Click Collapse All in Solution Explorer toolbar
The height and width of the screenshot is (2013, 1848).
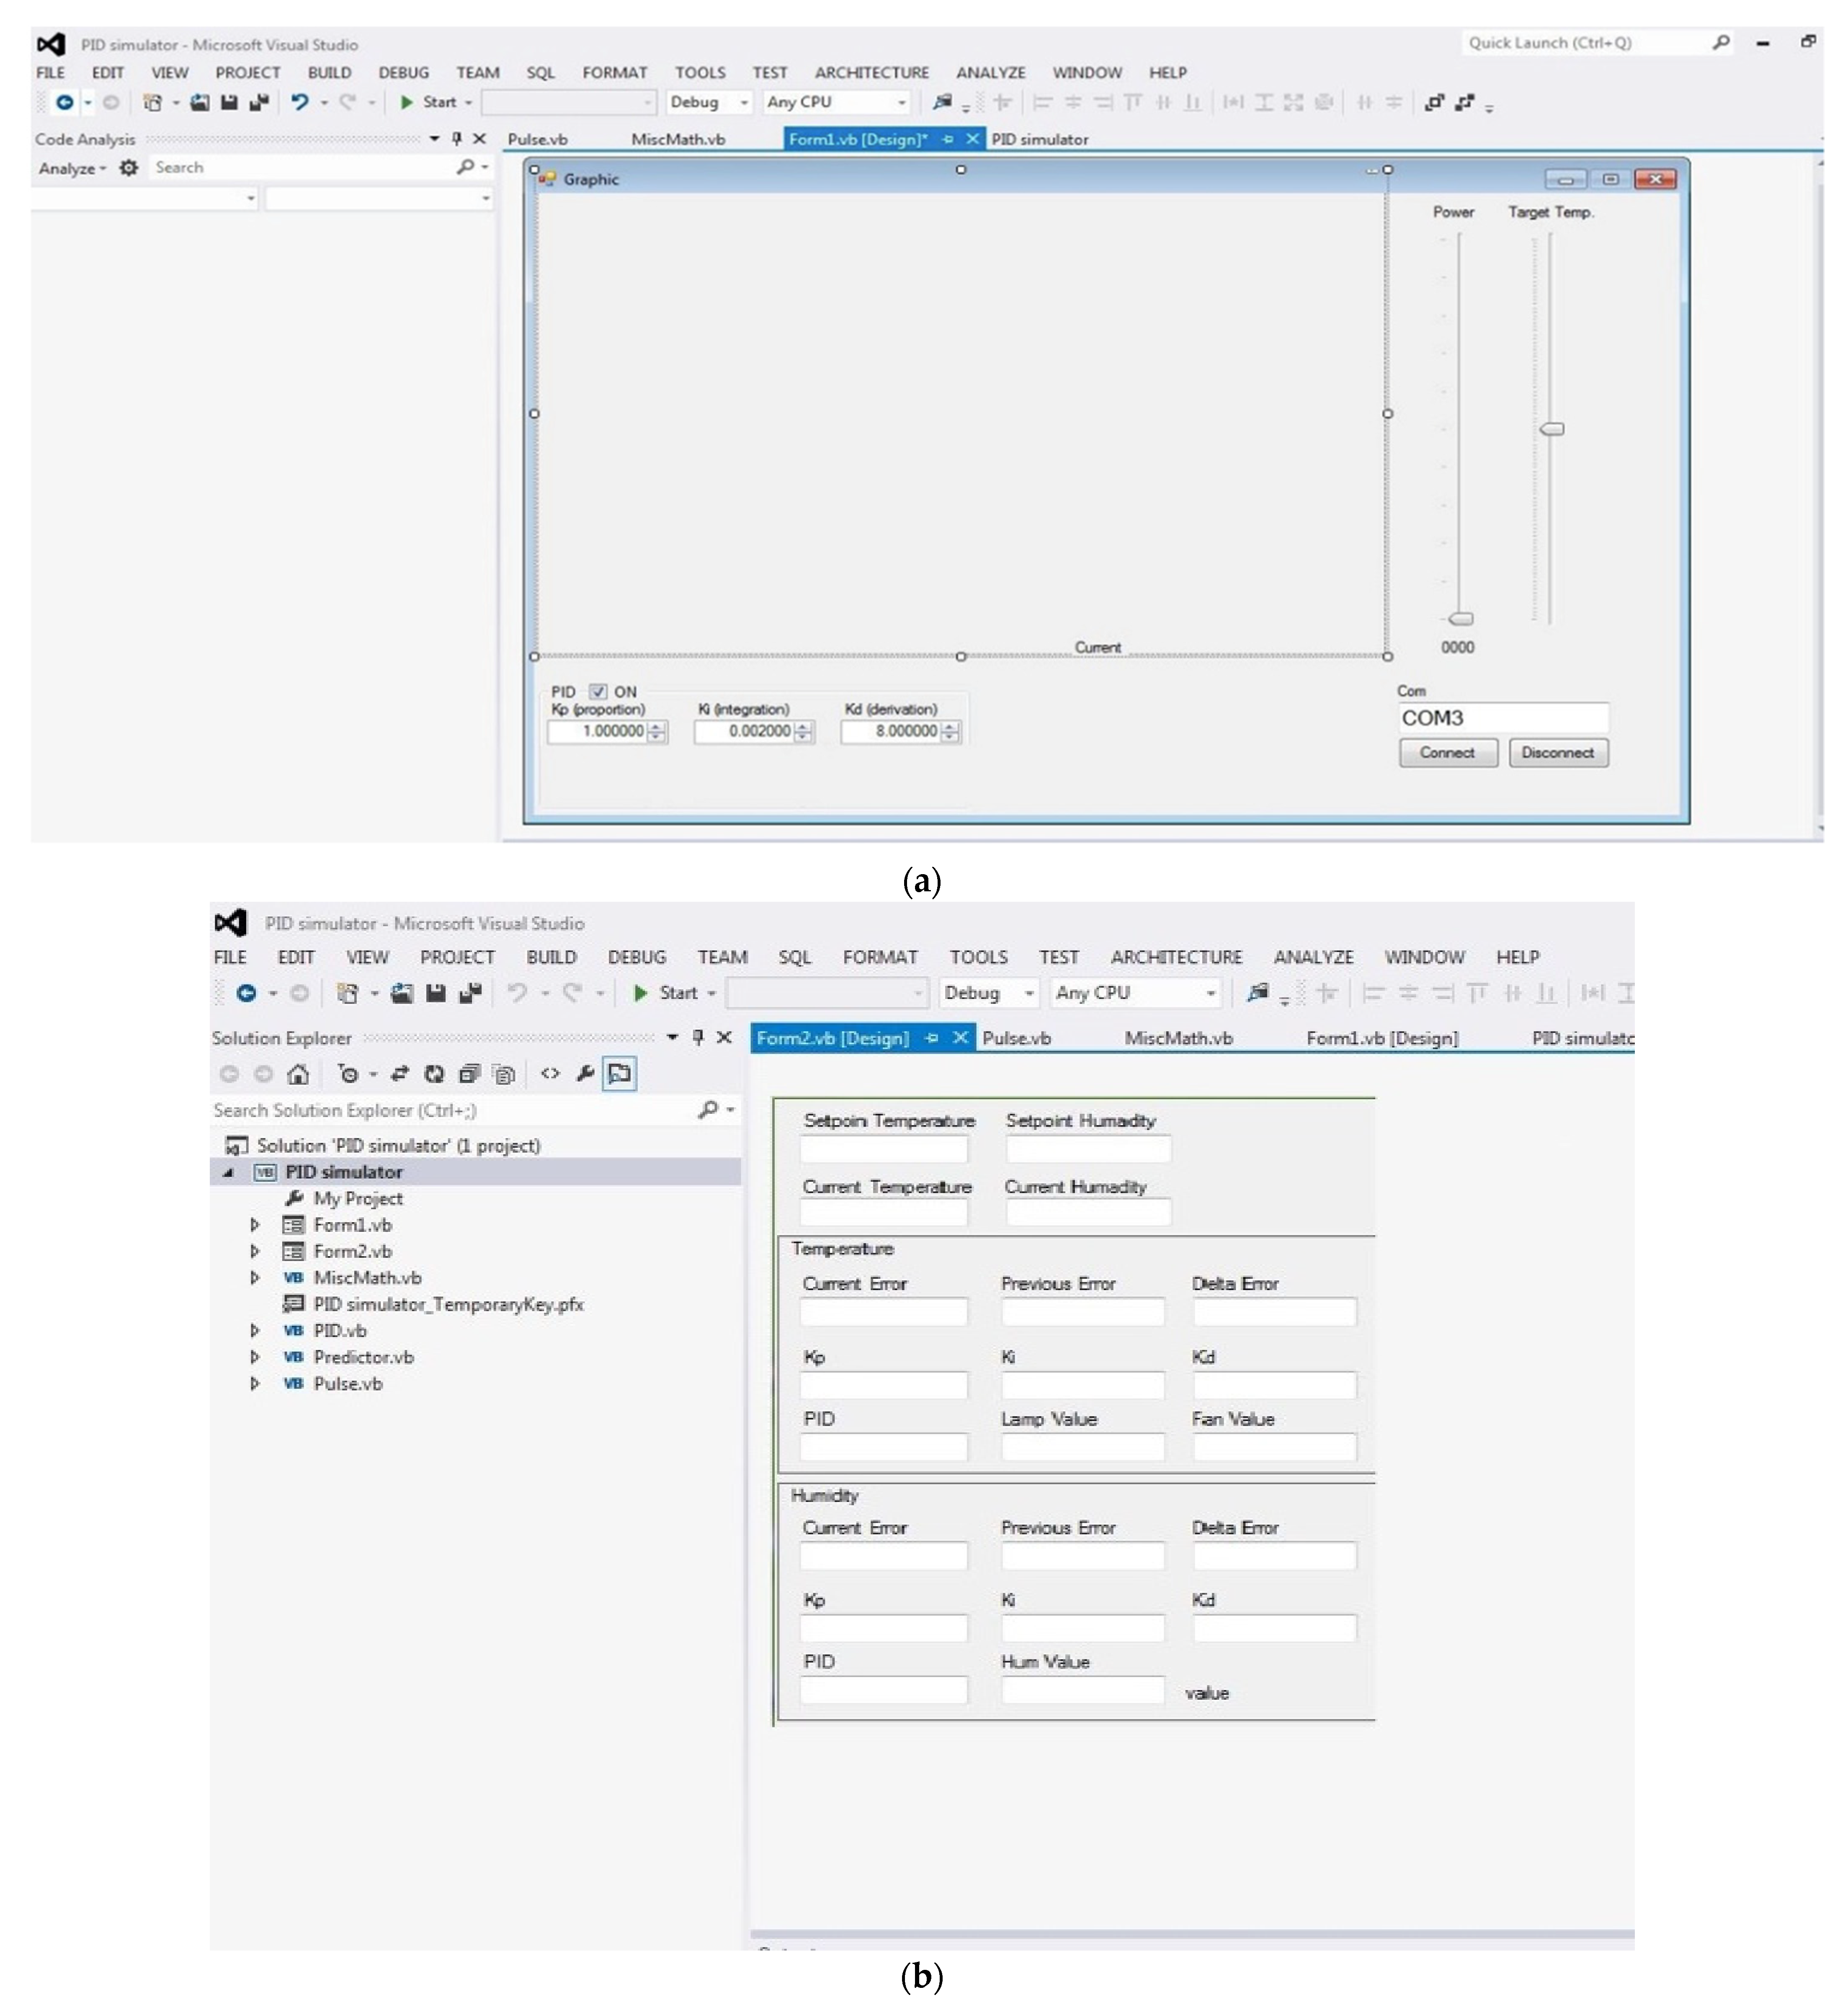point(469,1074)
